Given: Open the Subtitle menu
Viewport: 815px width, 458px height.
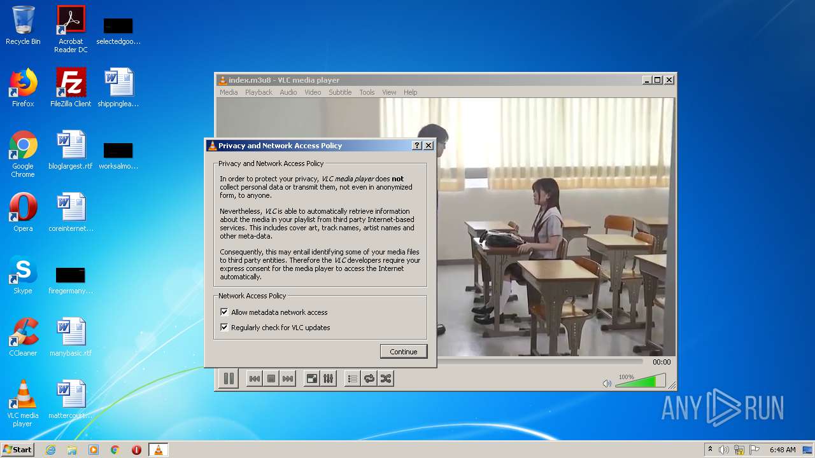Looking at the screenshot, I should [x=340, y=92].
